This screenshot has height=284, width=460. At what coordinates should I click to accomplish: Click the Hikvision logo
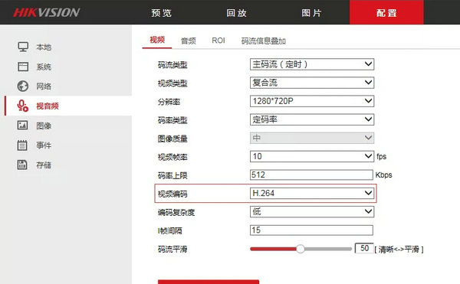[46, 12]
